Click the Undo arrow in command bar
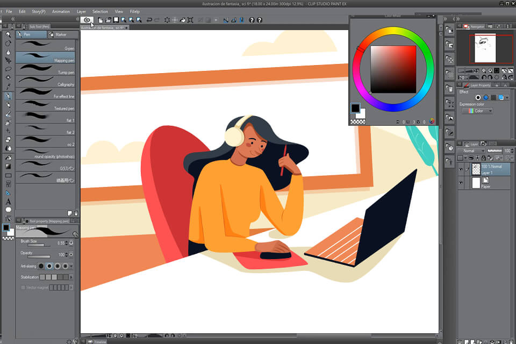516x344 pixels. (149, 20)
